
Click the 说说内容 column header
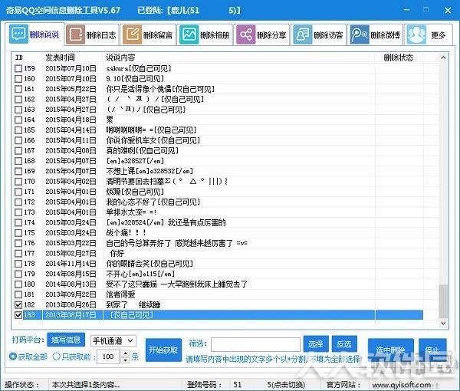coord(120,58)
